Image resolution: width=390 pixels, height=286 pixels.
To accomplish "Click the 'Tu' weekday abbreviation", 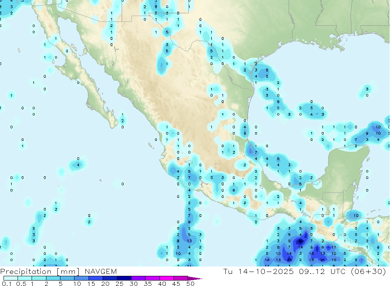I will click(228, 271).
